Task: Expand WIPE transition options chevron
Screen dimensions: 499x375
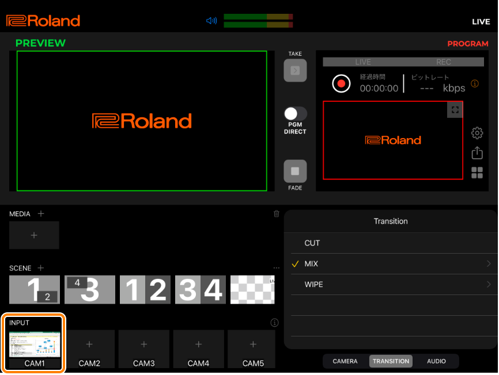Action: (x=489, y=285)
